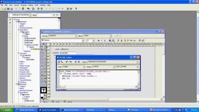
Task: Select the Line tool in tool palette
Action: [45, 53]
